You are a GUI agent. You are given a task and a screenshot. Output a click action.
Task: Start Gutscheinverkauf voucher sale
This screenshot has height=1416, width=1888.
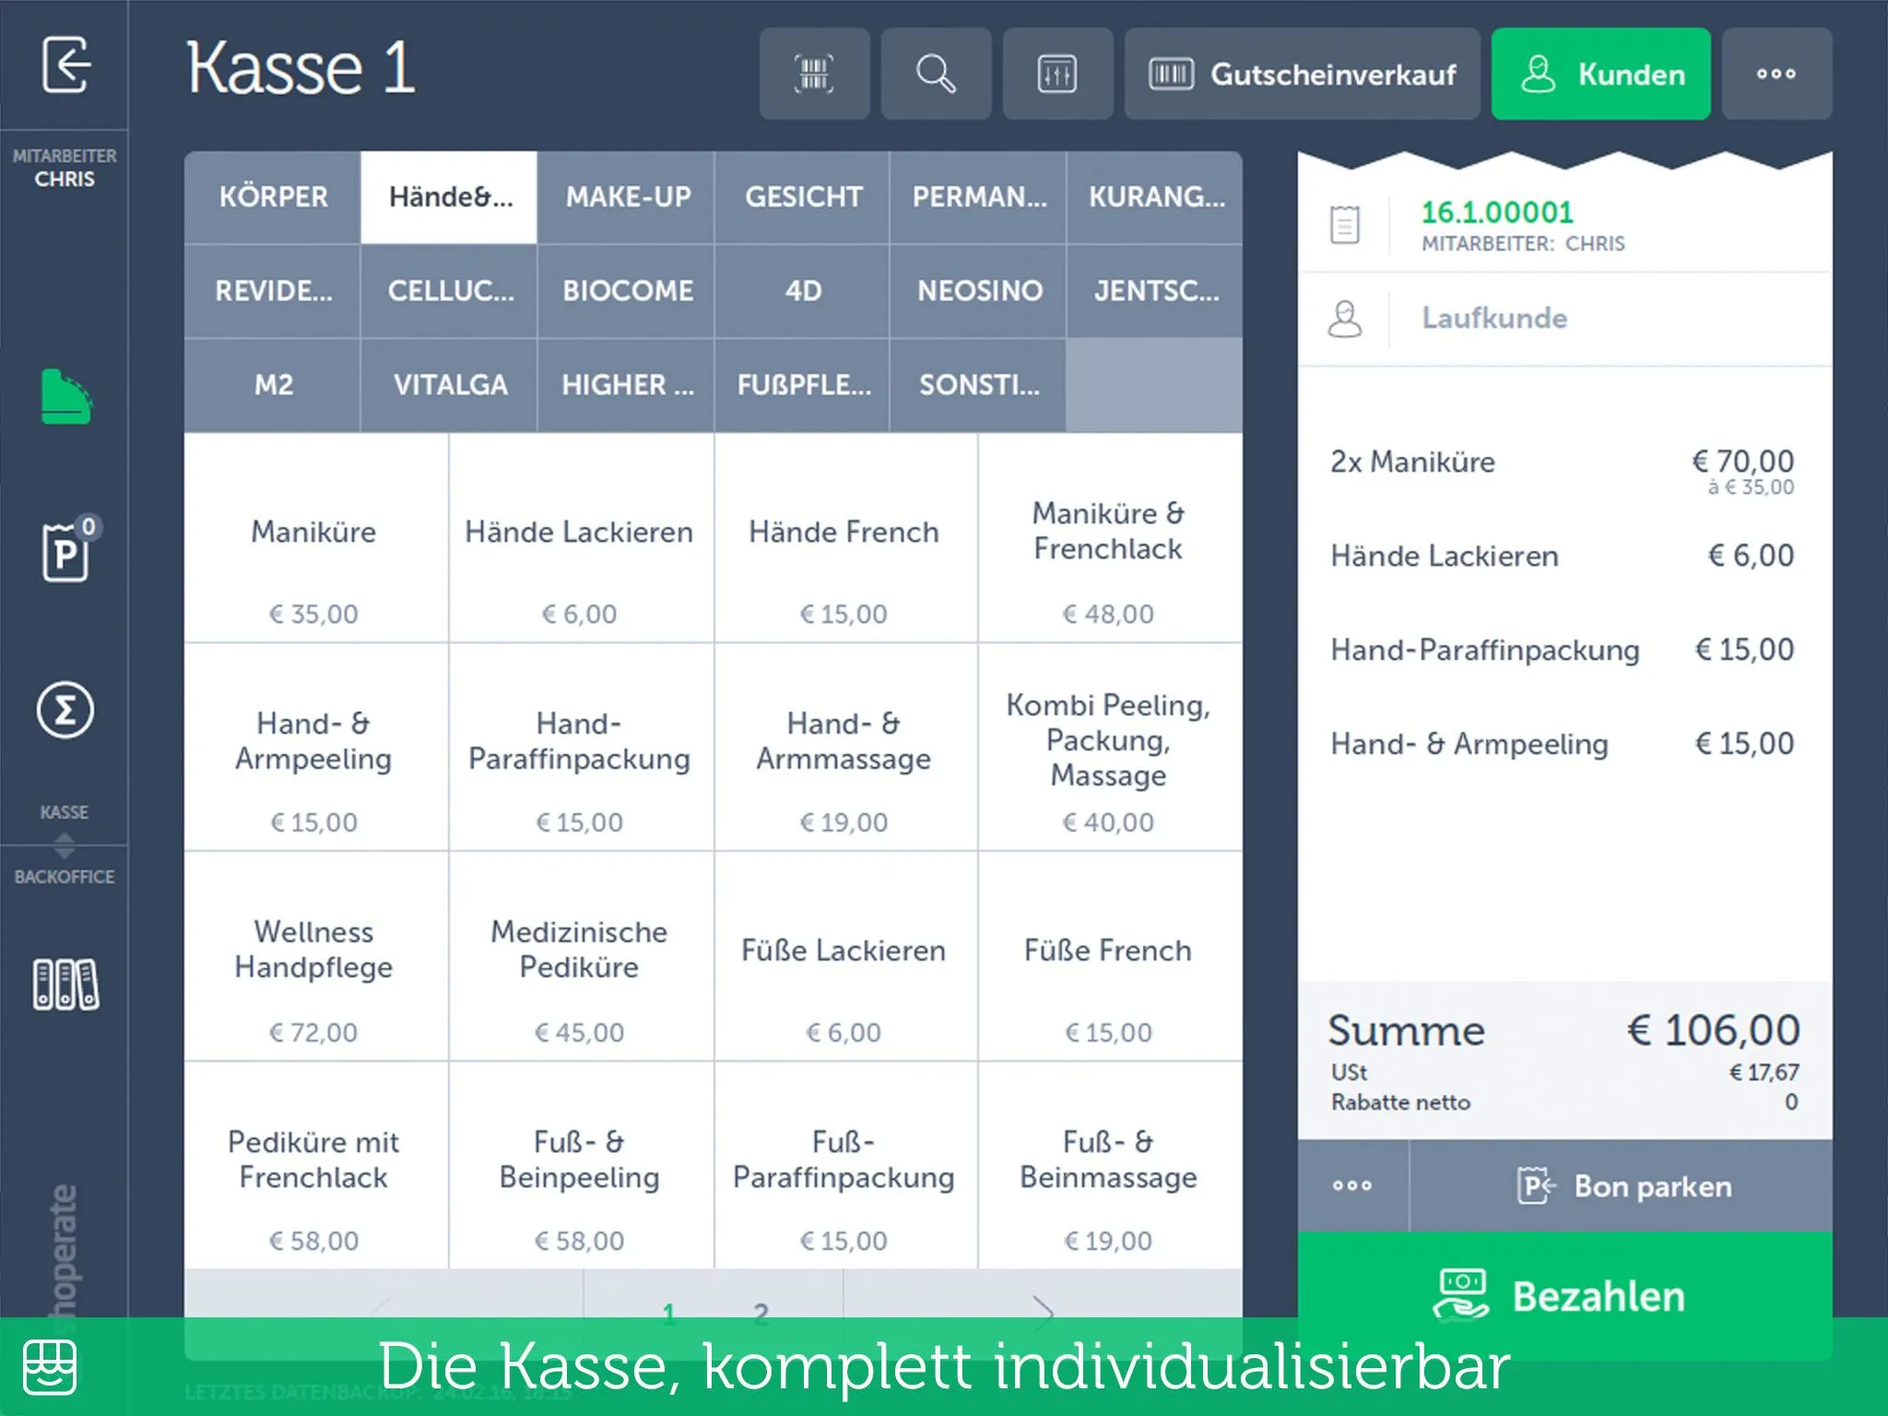click(1302, 74)
